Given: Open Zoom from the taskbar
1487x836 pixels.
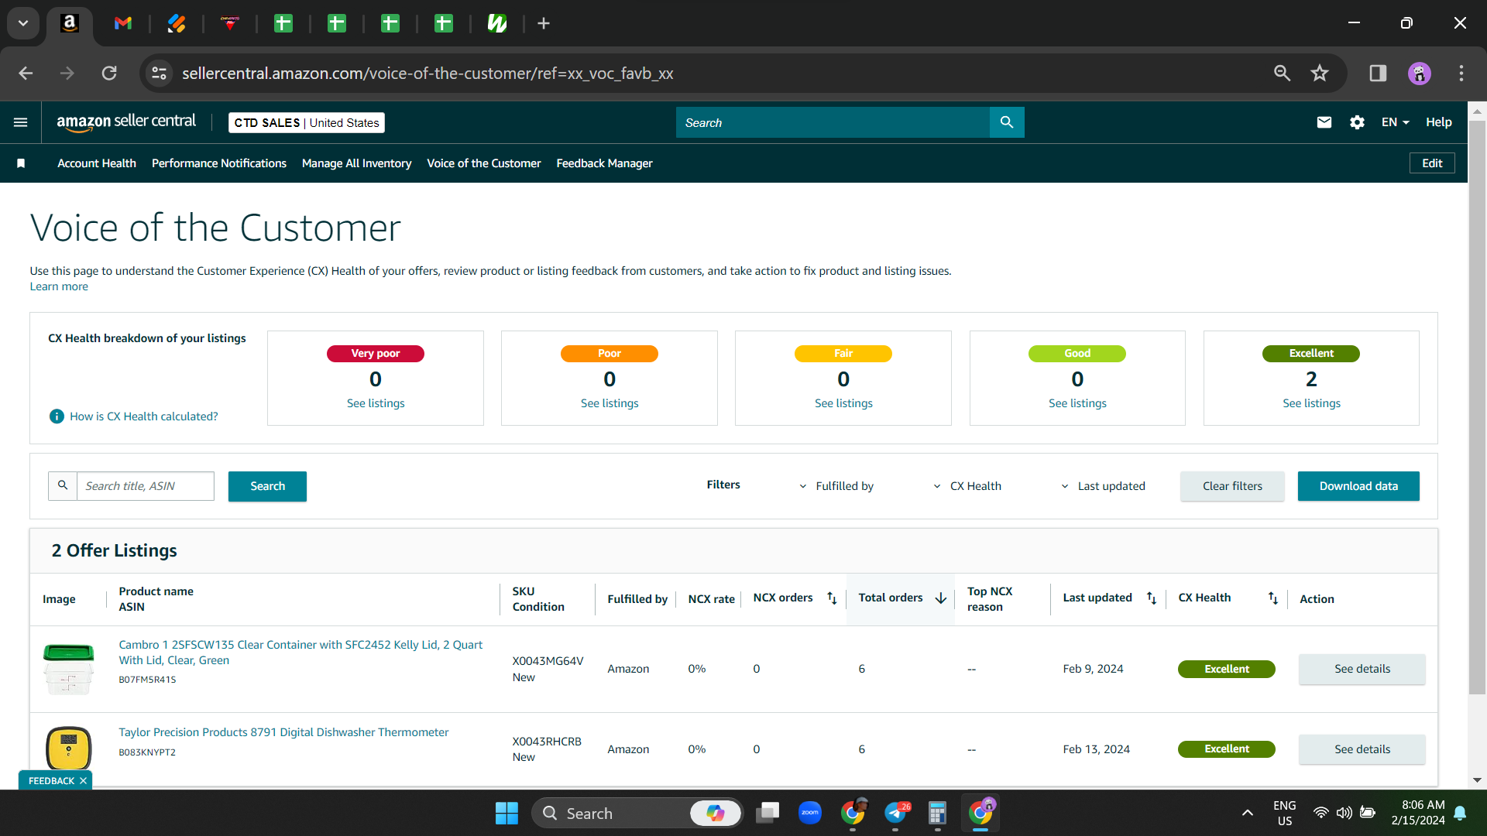Looking at the screenshot, I should [x=810, y=813].
